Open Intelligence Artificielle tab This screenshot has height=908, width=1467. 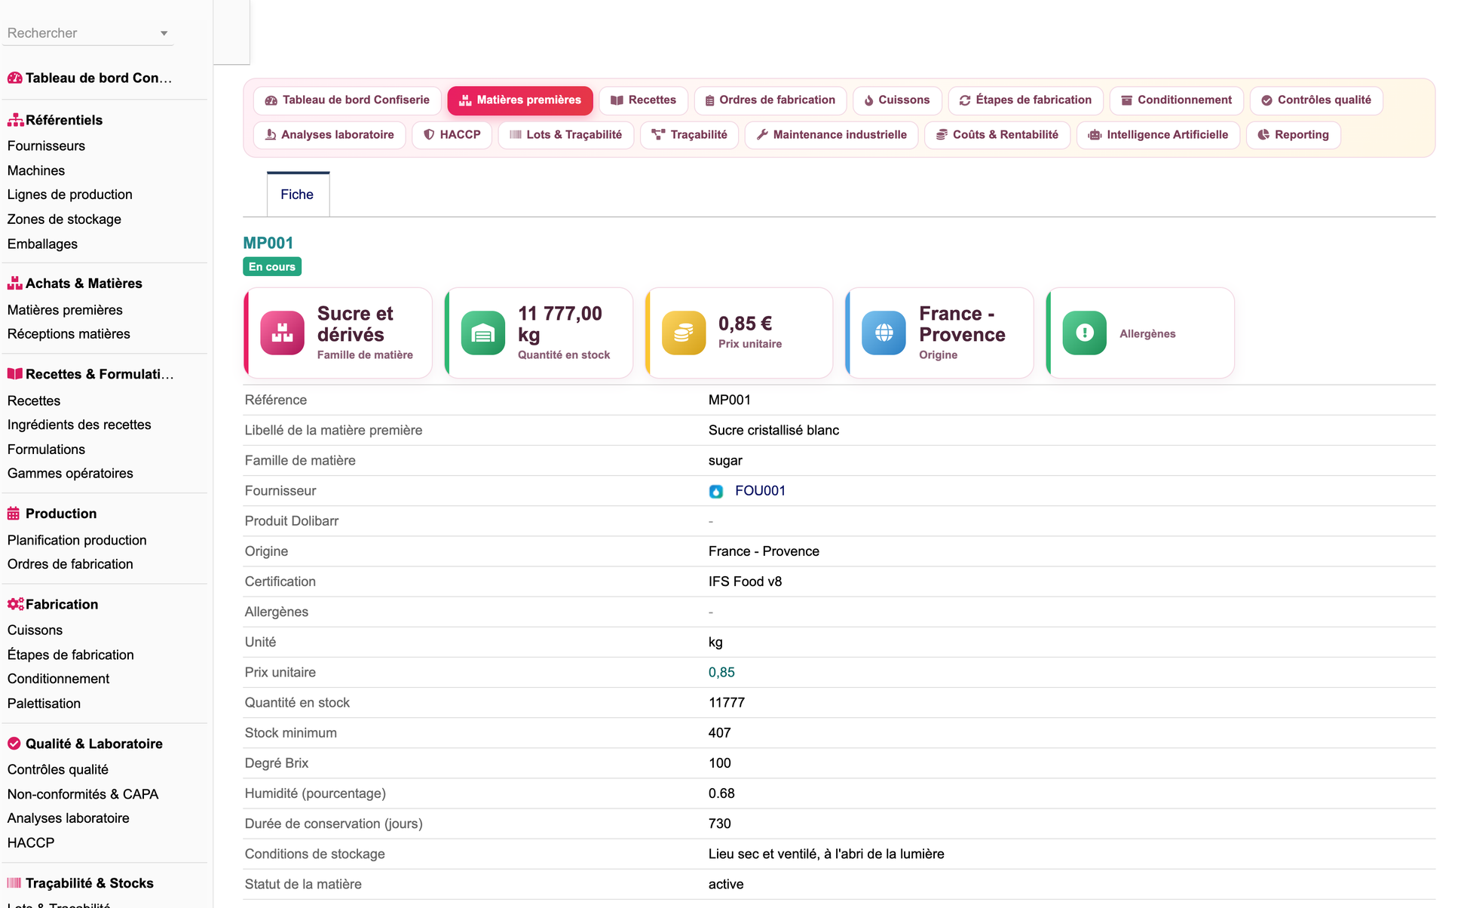pos(1158,135)
